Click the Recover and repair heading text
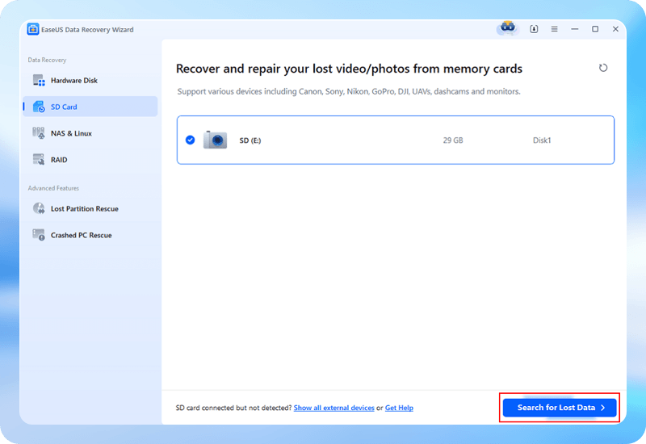The width and height of the screenshot is (646, 444). [349, 69]
